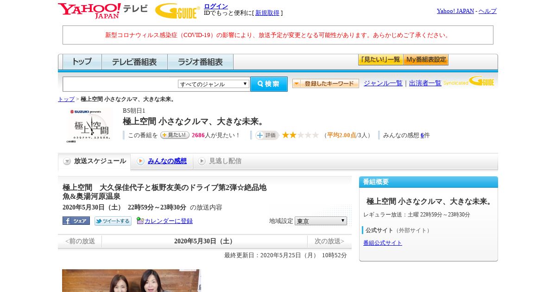Click カレンダーに登録 link
This screenshot has width=556, height=292.
point(169,221)
